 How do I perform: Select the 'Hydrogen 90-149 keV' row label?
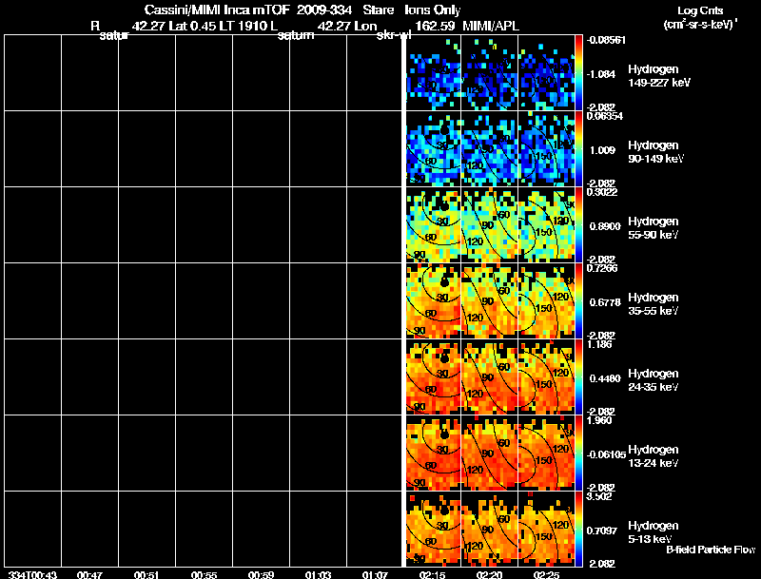click(656, 152)
